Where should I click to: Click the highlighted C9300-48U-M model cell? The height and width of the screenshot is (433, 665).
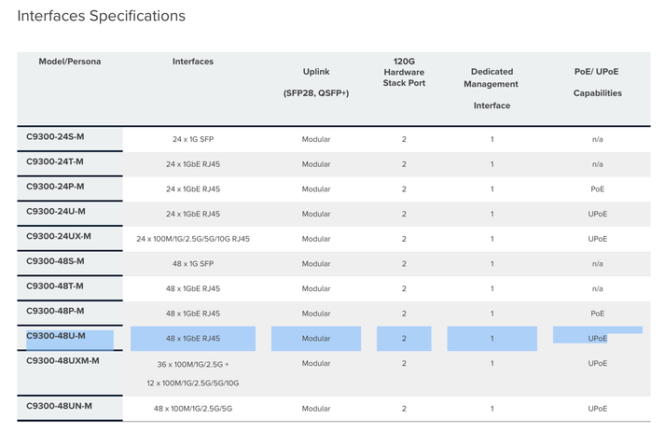[x=55, y=336]
